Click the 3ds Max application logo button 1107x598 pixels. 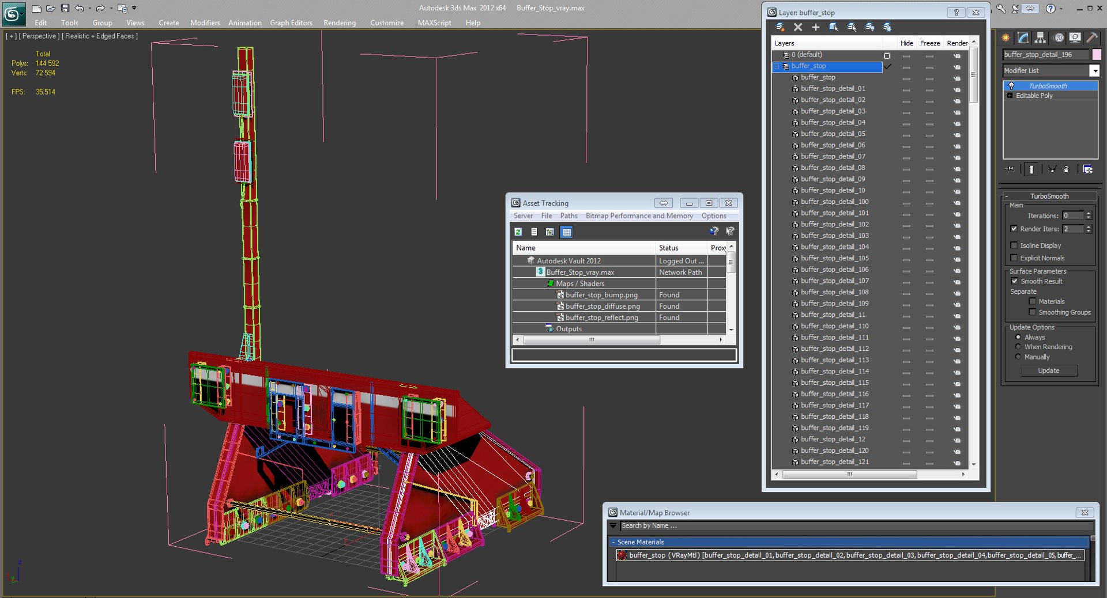(14, 14)
